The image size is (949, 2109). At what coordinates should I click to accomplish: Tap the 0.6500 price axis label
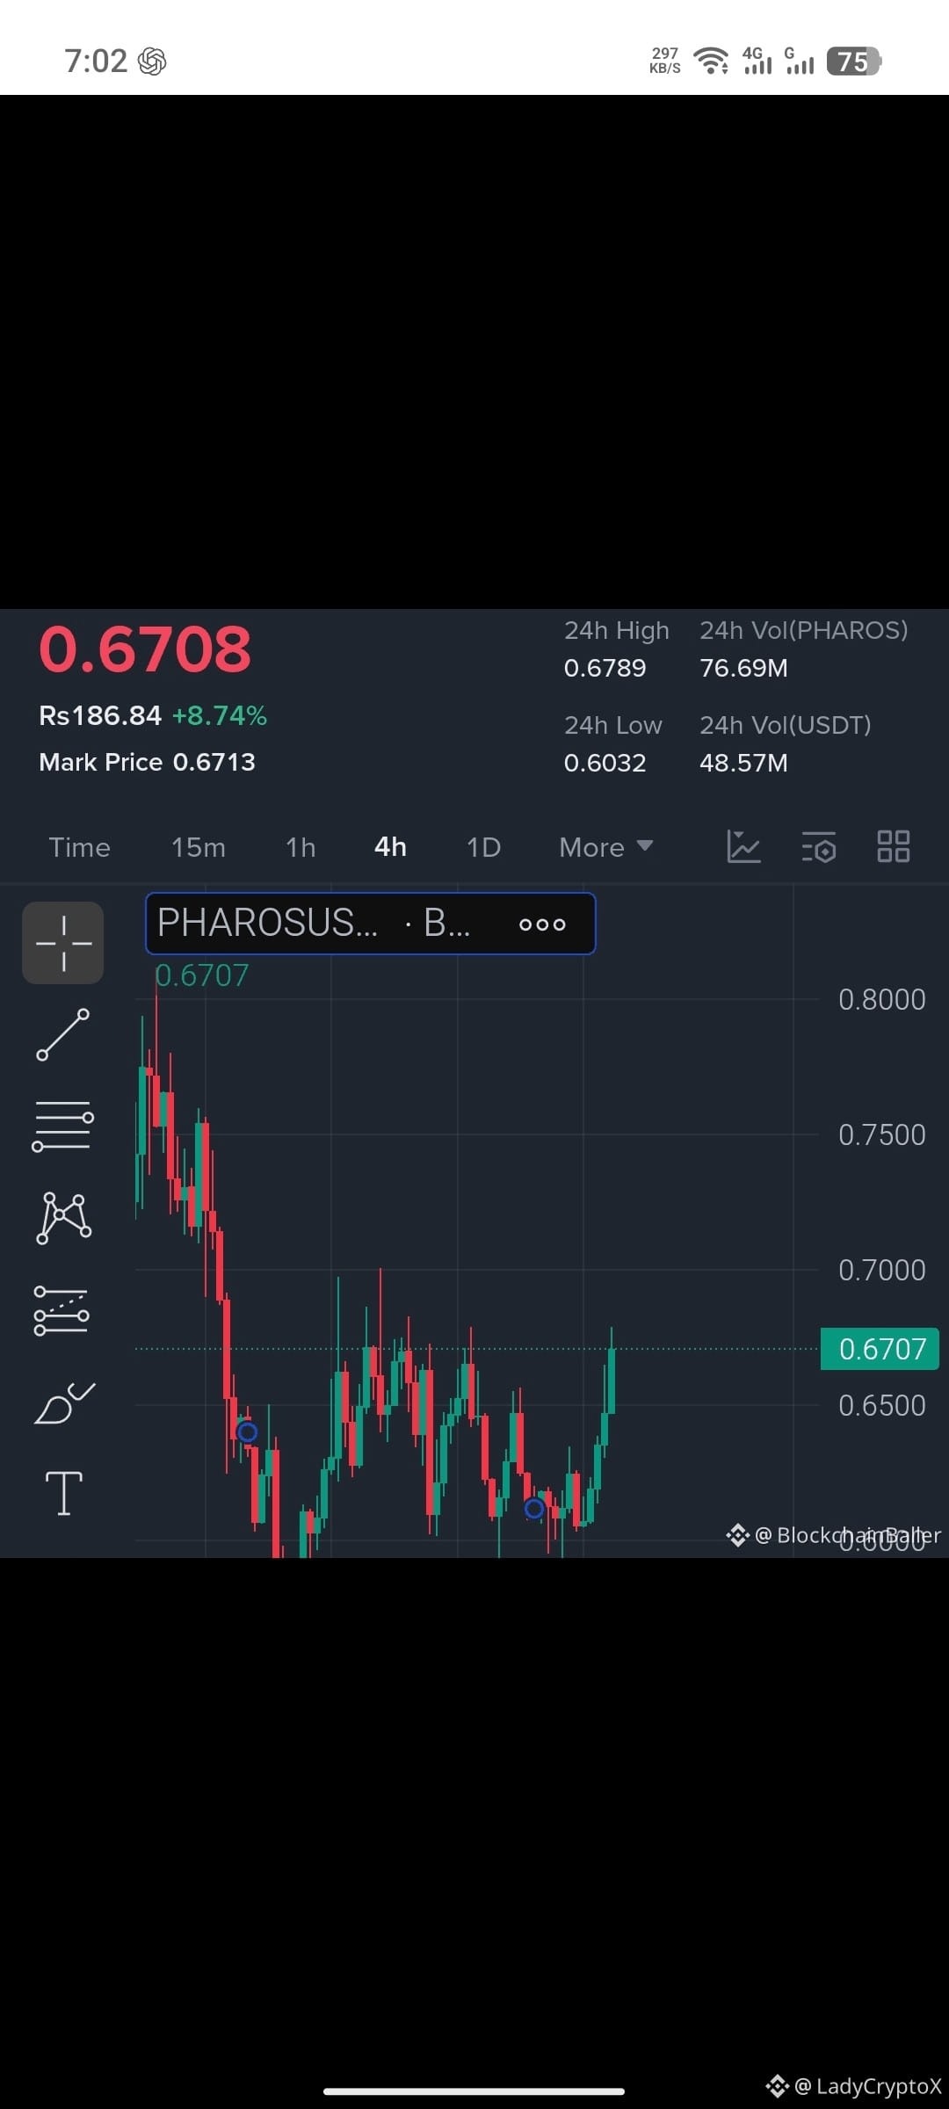[x=881, y=1405]
